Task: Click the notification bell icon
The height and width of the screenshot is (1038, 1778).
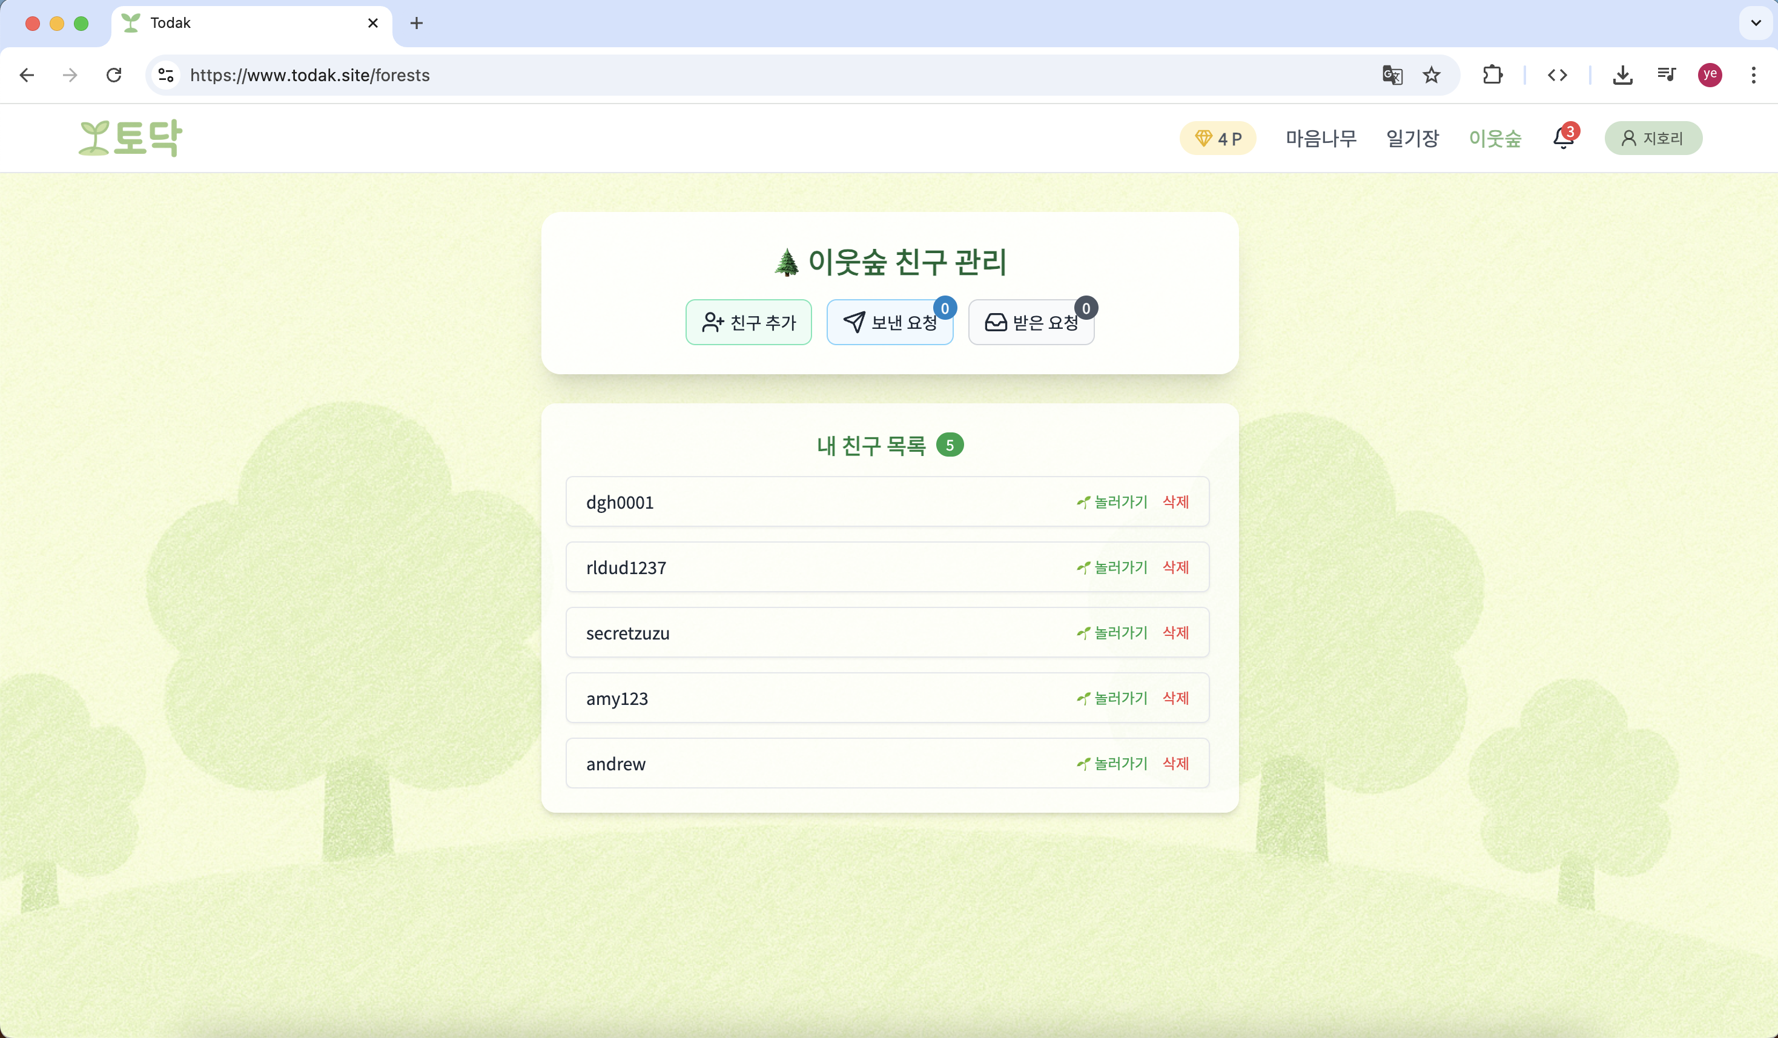Action: [x=1563, y=138]
